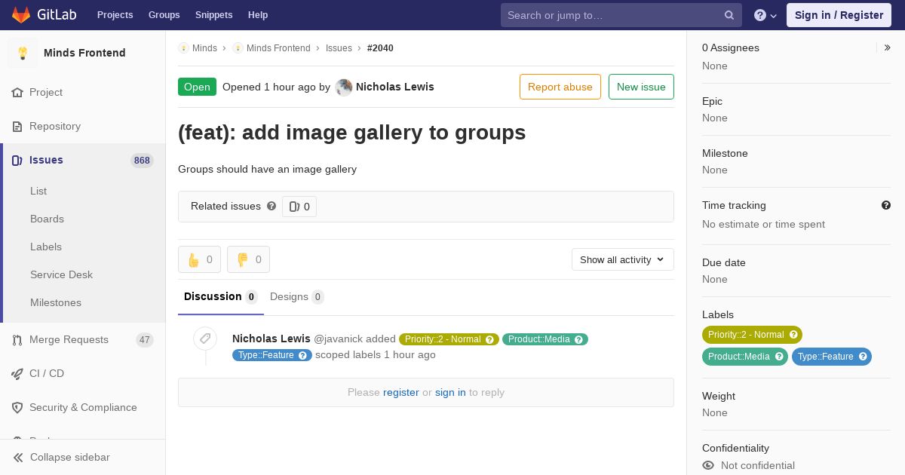Open the Projects menu in the top bar
The height and width of the screenshot is (475, 905).
point(115,15)
